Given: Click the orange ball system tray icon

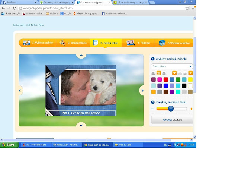Looking at the screenshot, I should click(x=182, y=145).
